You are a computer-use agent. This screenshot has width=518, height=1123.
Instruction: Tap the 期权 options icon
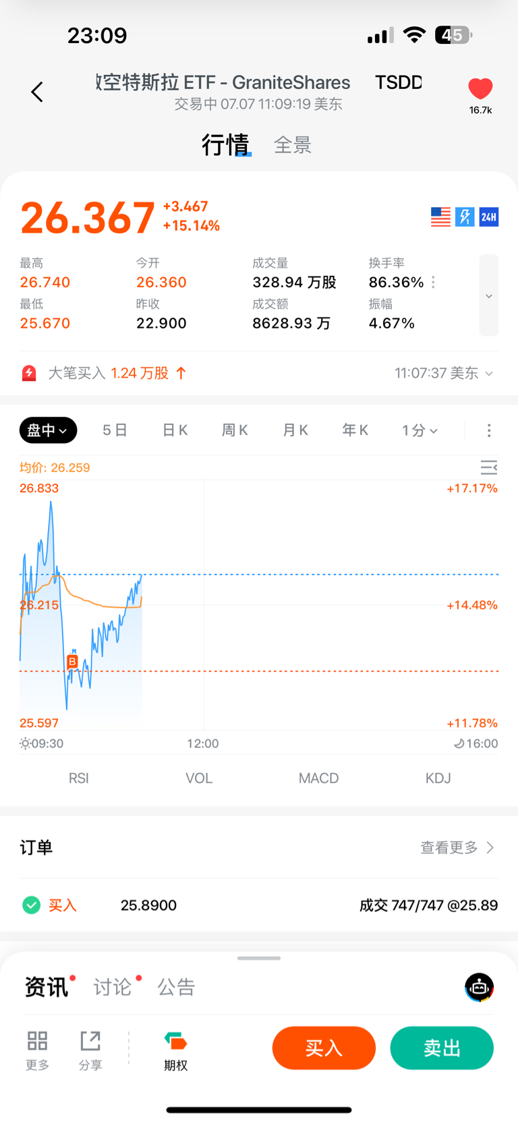(176, 1049)
